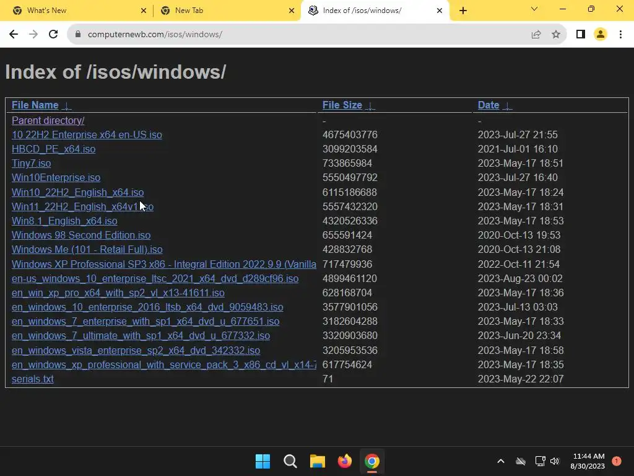Click the file size value 4675403776

[x=350, y=134]
